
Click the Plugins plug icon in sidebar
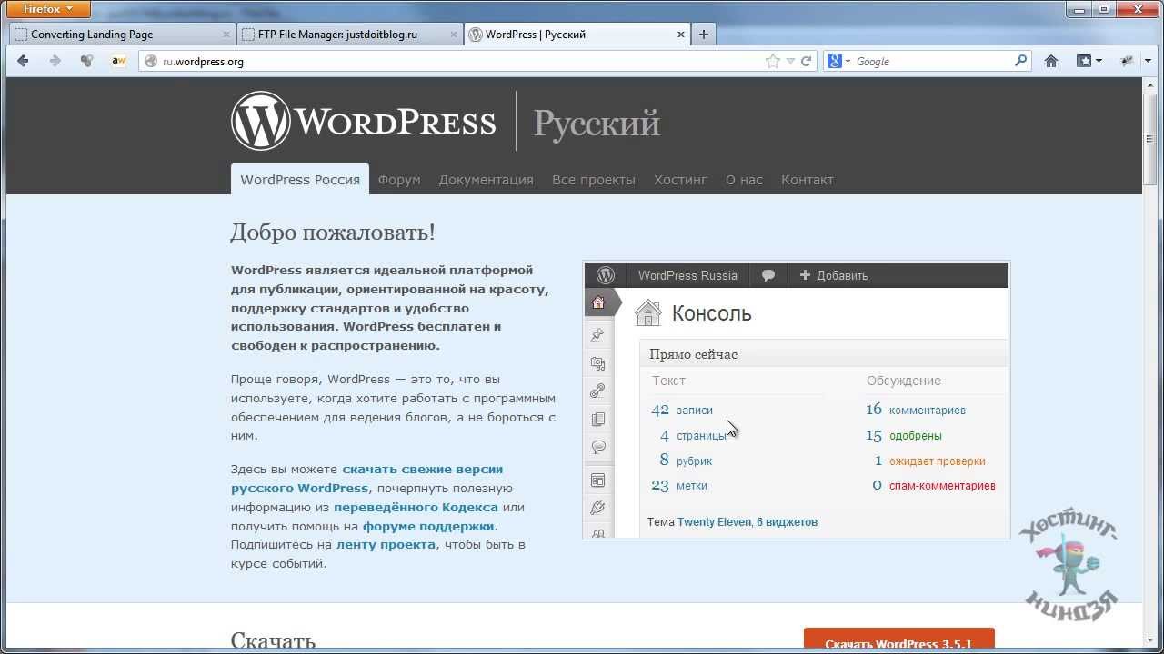[598, 508]
